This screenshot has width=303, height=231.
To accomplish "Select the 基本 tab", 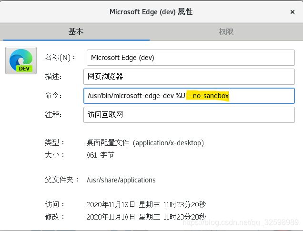I will tap(76, 32).
